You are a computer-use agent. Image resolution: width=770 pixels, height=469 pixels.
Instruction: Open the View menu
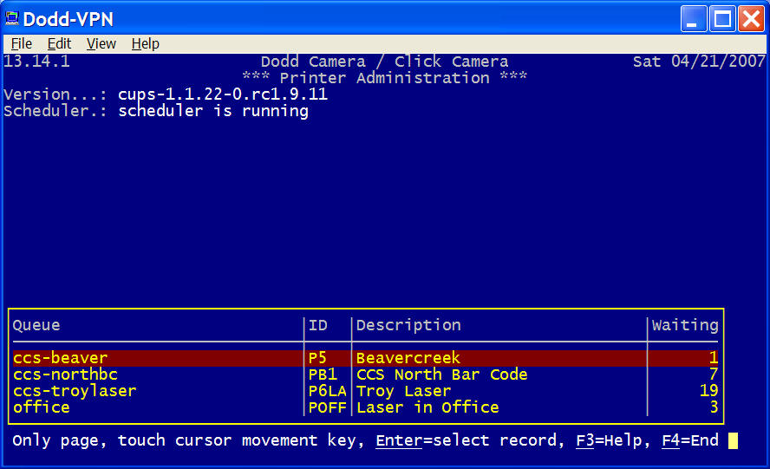(x=101, y=43)
